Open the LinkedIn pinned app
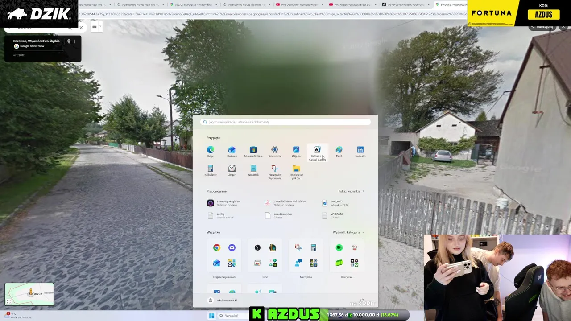This screenshot has height=321, width=571. 360,152
